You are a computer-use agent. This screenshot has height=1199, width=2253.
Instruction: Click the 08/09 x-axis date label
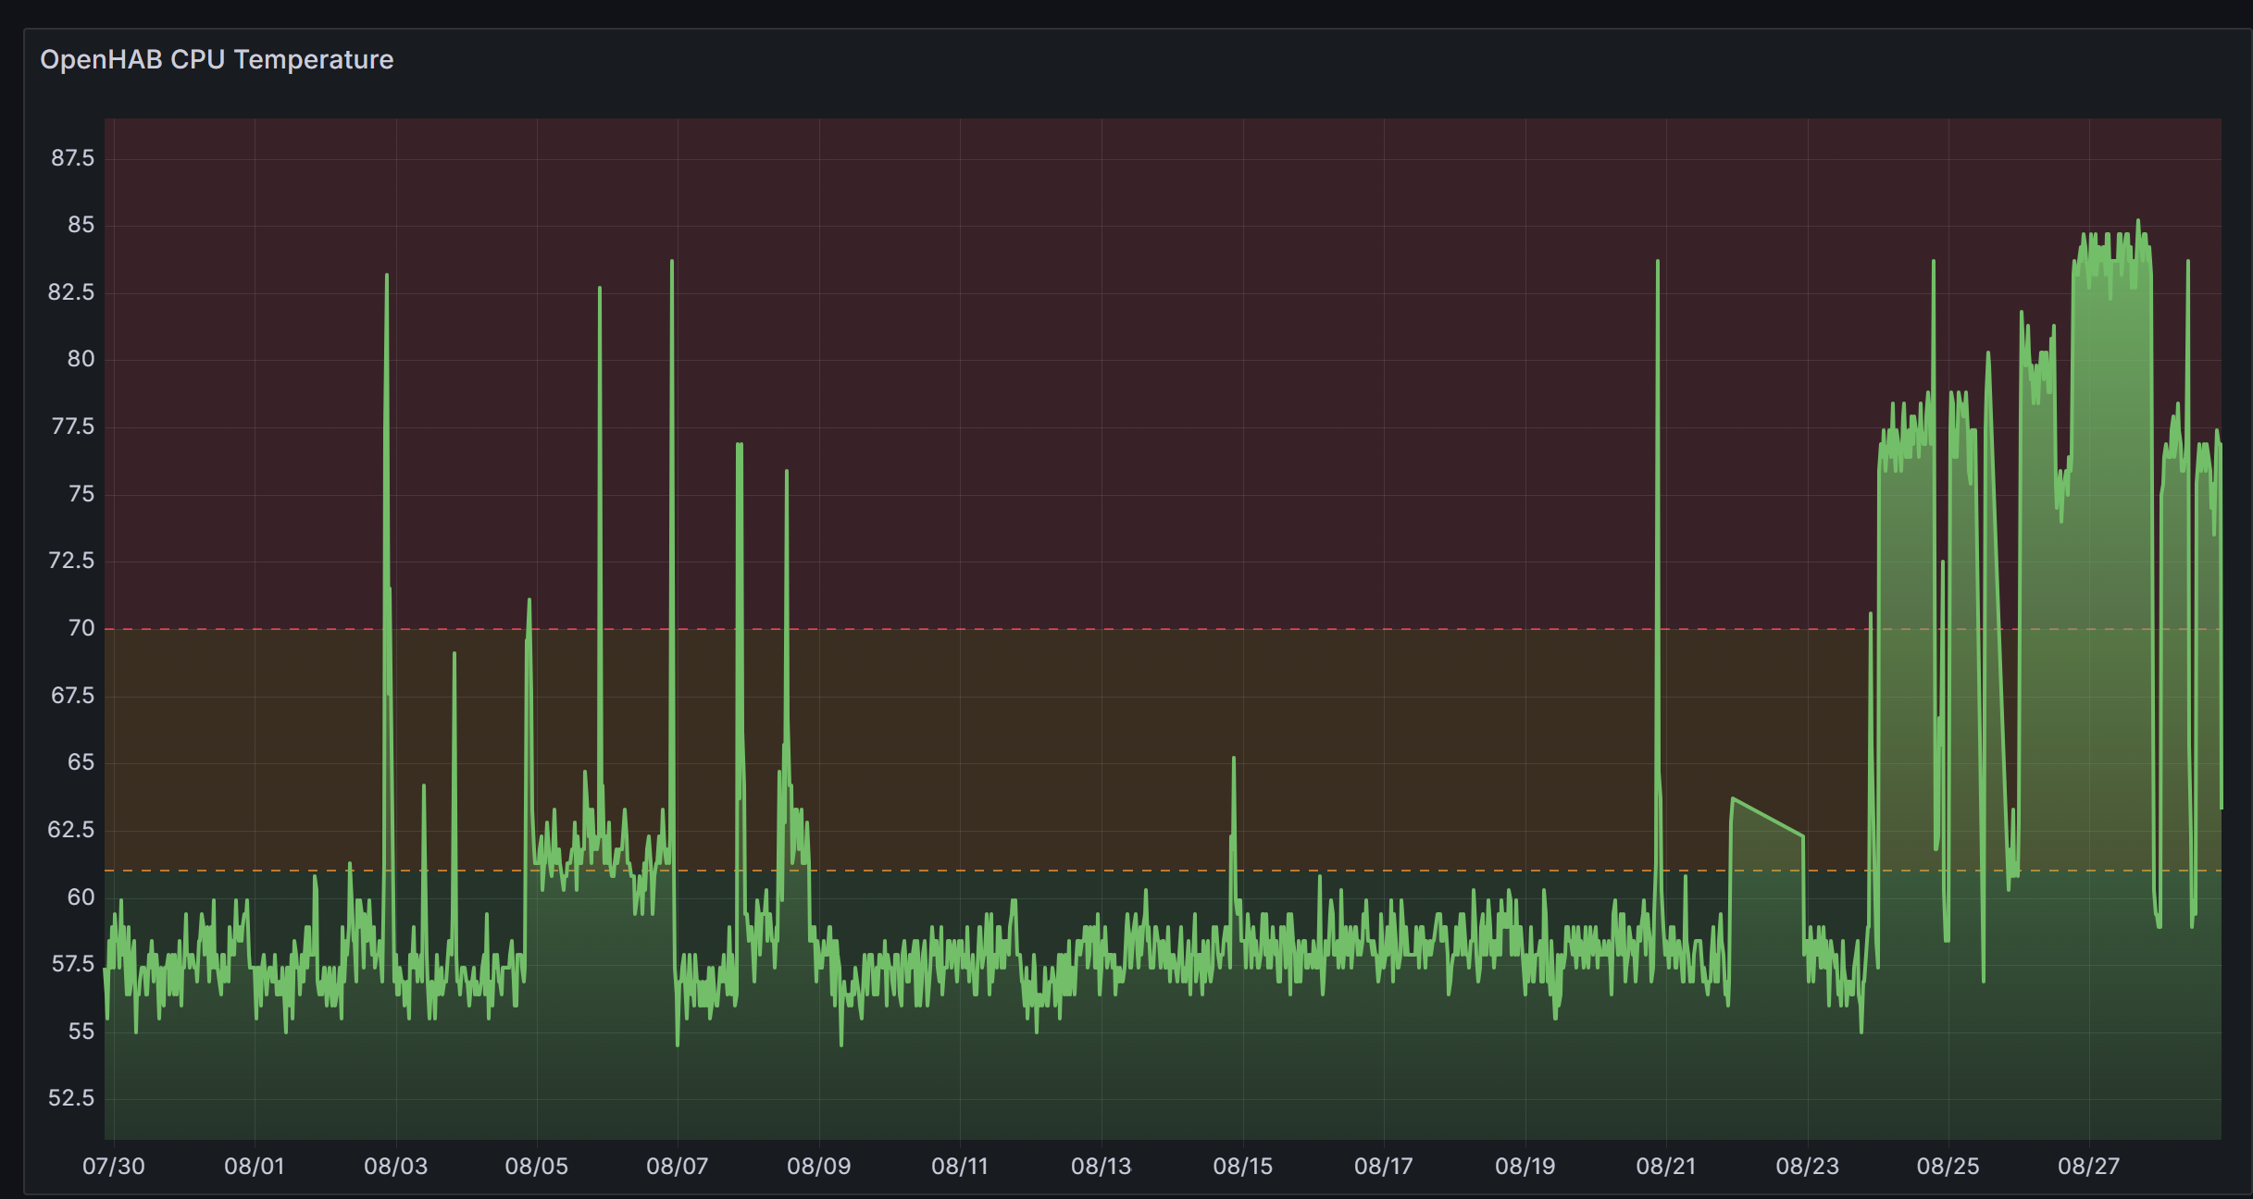coord(818,1166)
